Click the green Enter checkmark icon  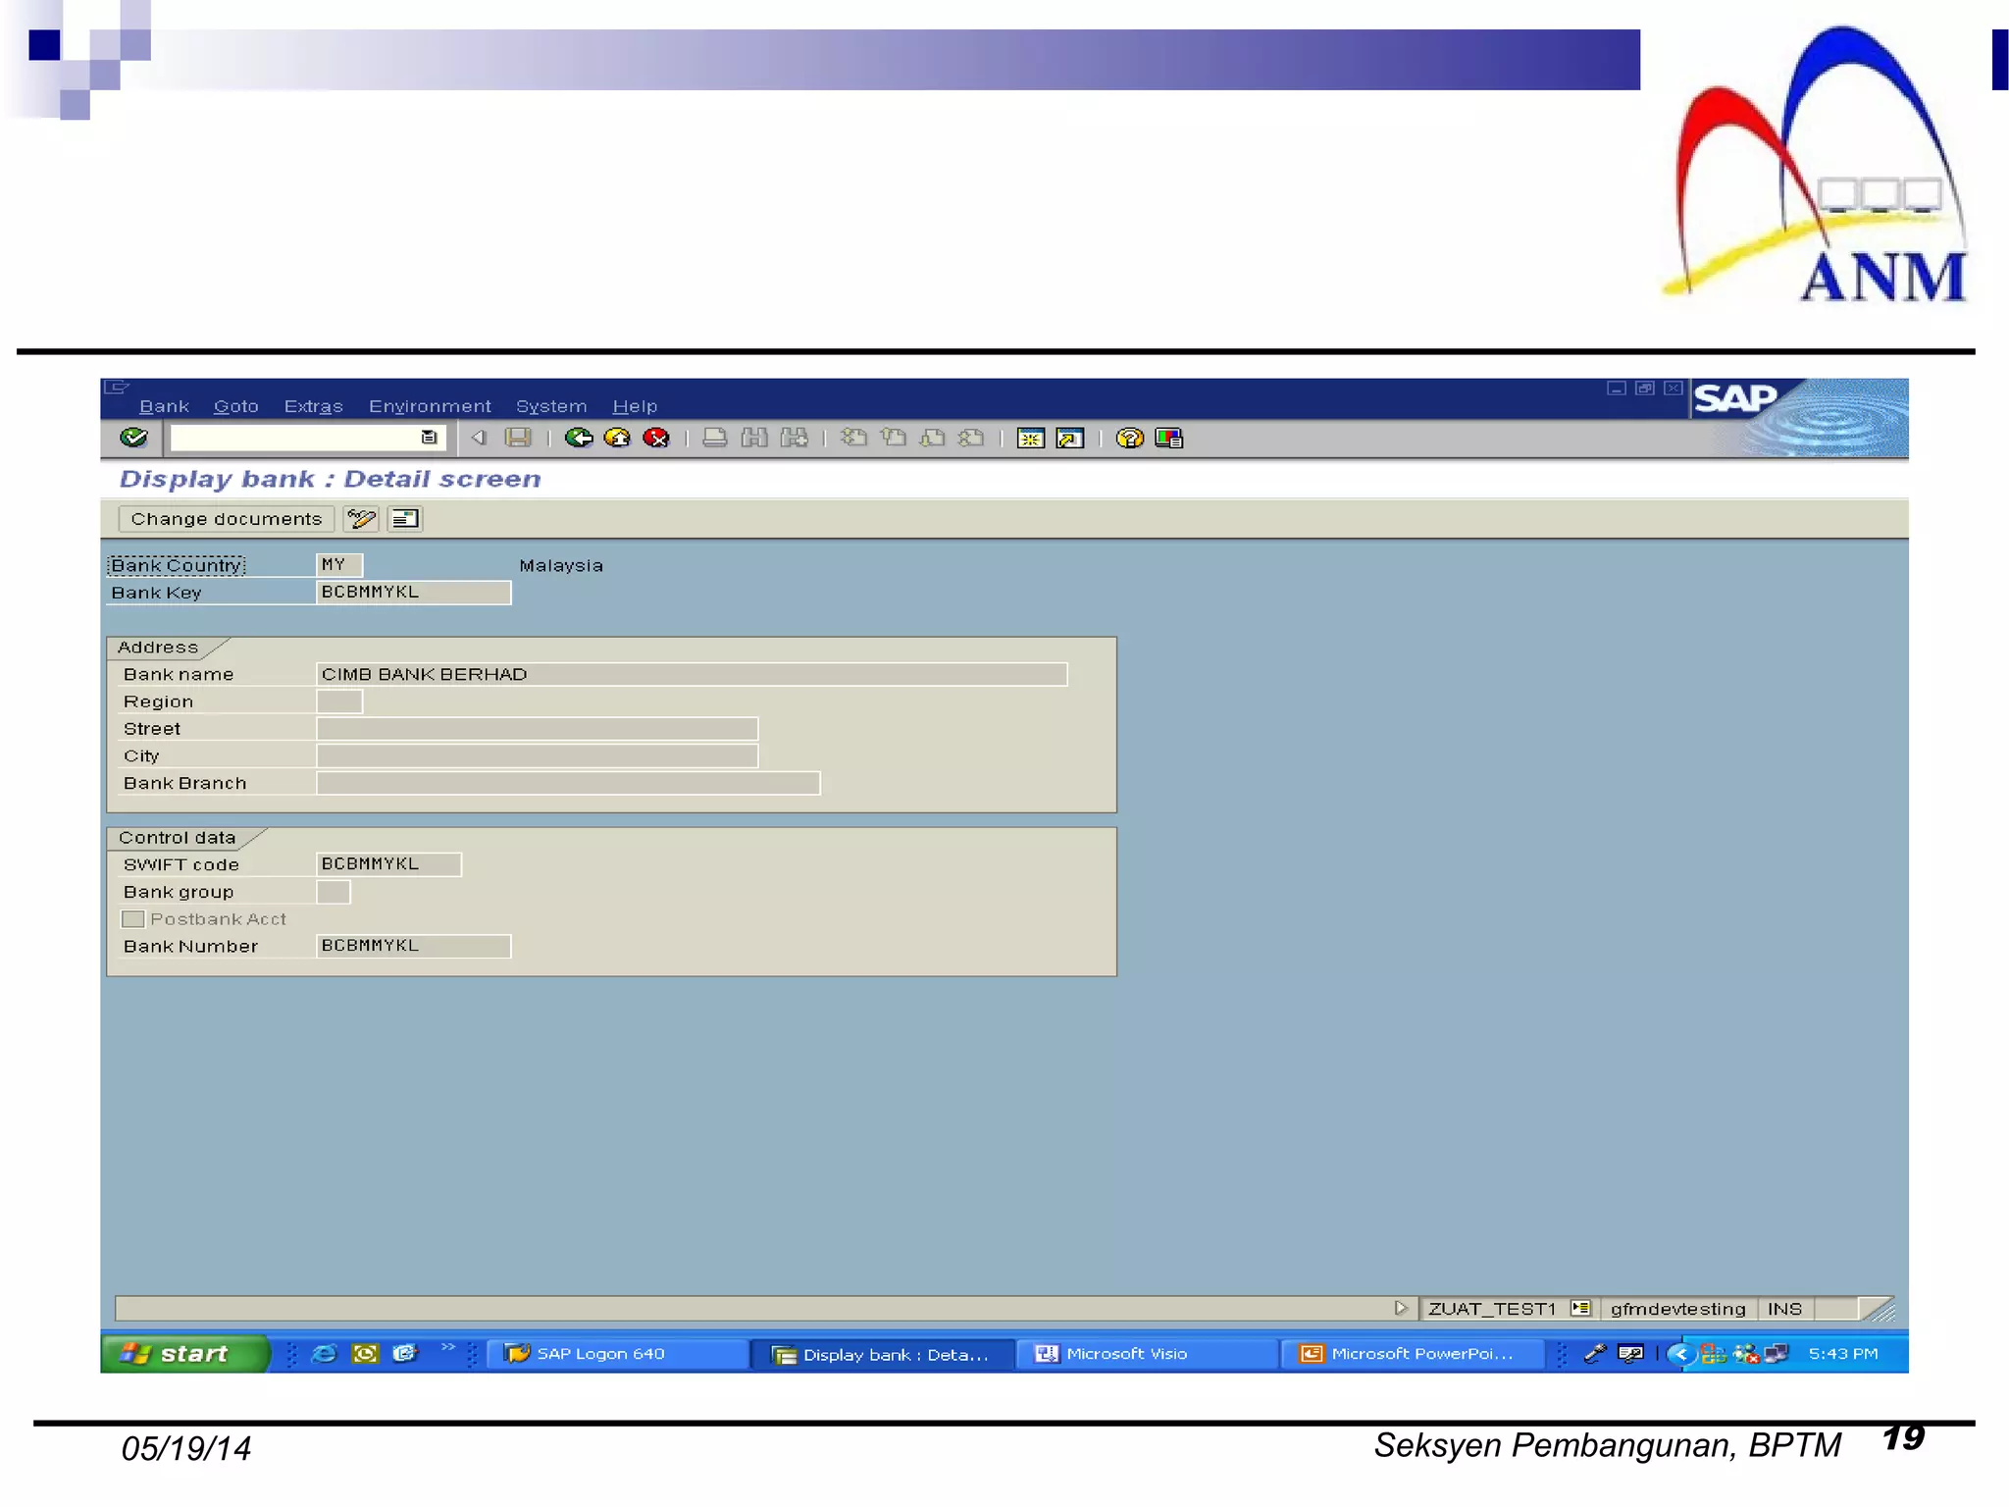tap(133, 438)
